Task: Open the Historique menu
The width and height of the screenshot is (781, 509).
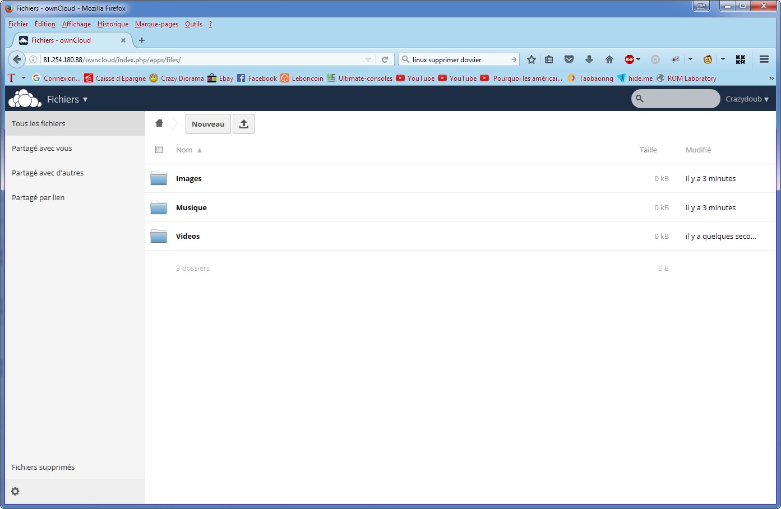Action: [113, 24]
